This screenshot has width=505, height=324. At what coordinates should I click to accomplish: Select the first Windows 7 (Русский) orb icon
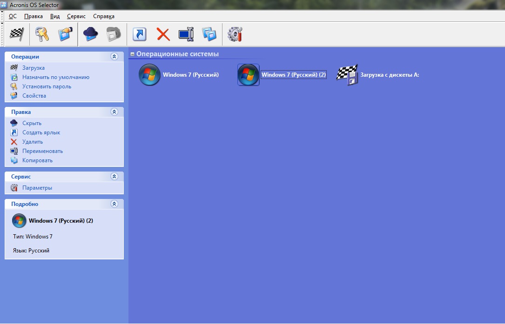[x=149, y=75]
